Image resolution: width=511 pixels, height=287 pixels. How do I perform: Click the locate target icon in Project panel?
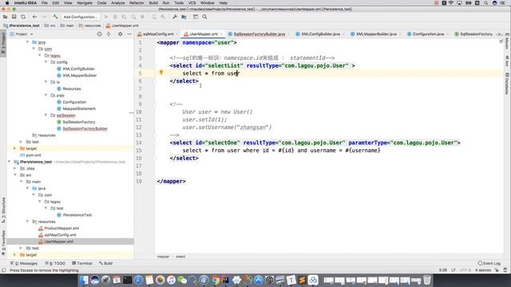click(x=99, y=34)
